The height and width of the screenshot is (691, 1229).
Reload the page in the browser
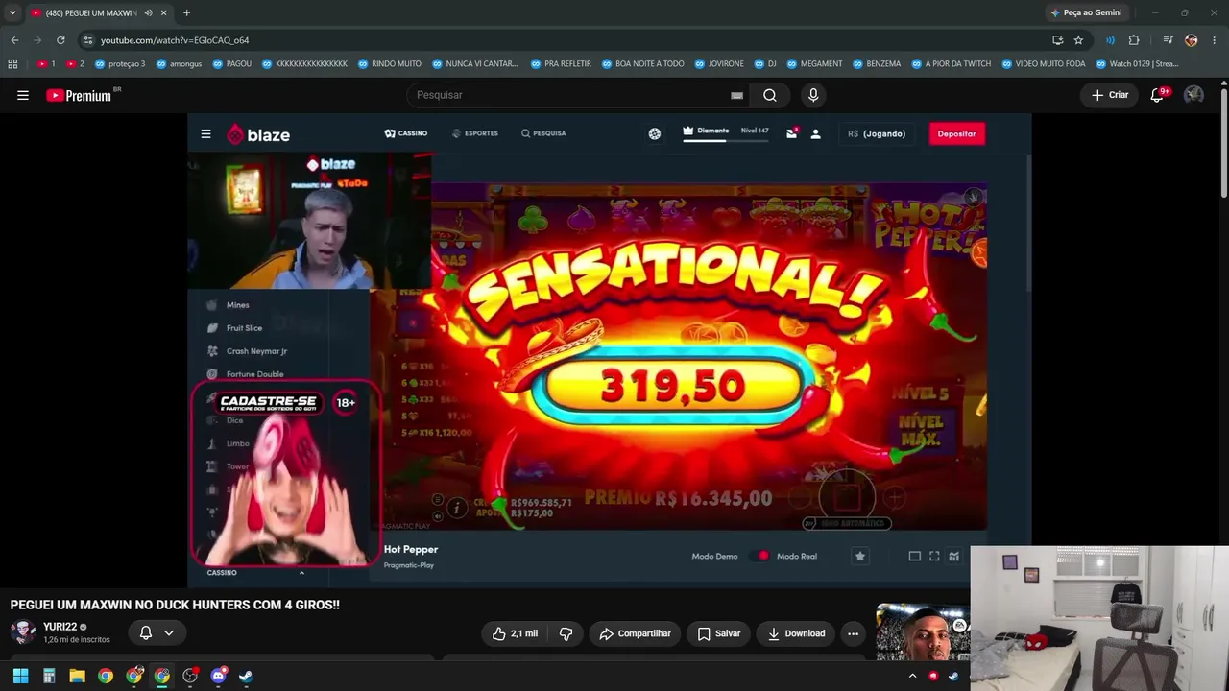pyautogui.click(x=60, y=40)
